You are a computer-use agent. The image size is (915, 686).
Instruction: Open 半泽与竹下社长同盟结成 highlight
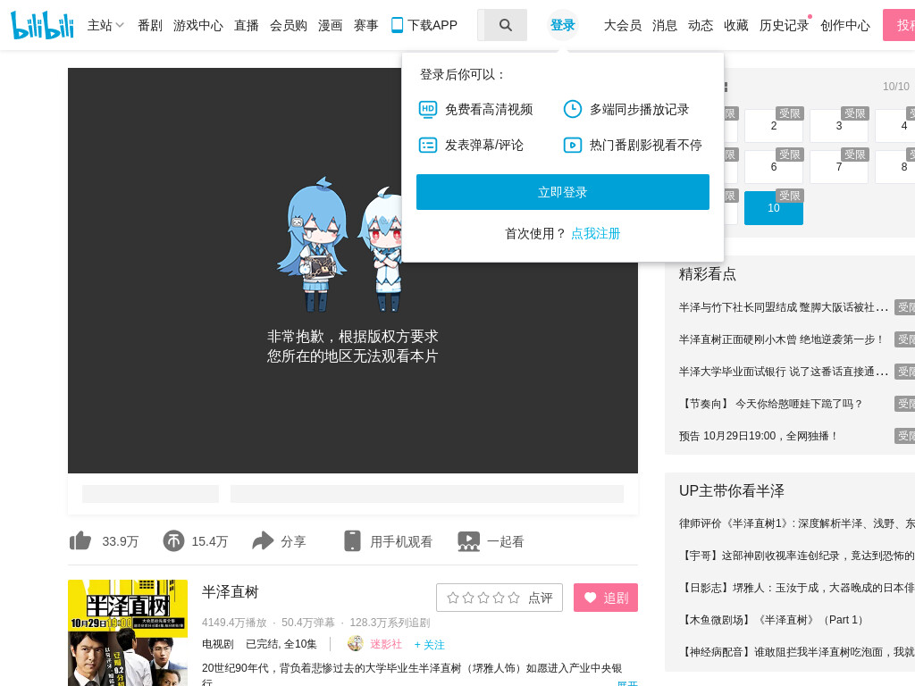(x=783, y=307)
